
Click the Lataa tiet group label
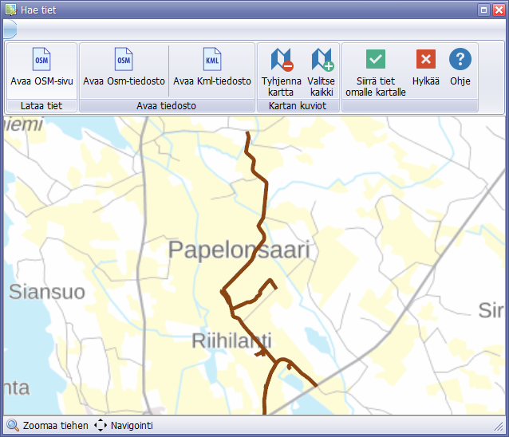[x=41, y=106]
